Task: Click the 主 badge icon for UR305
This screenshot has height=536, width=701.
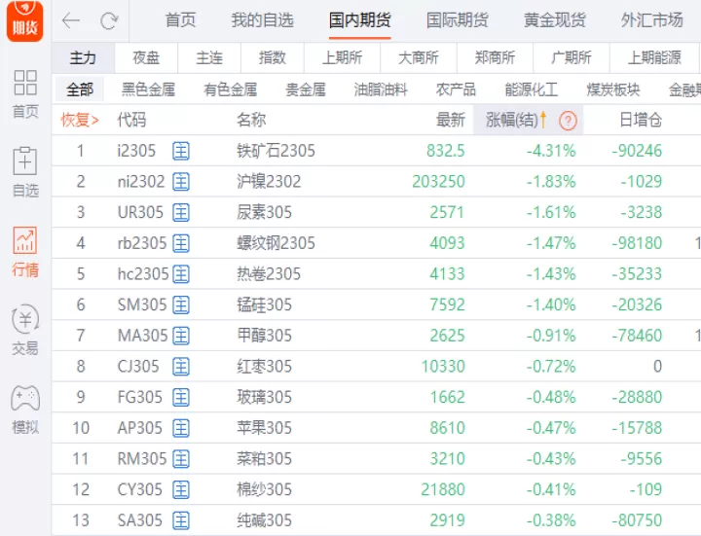Action: coord(181,213)
